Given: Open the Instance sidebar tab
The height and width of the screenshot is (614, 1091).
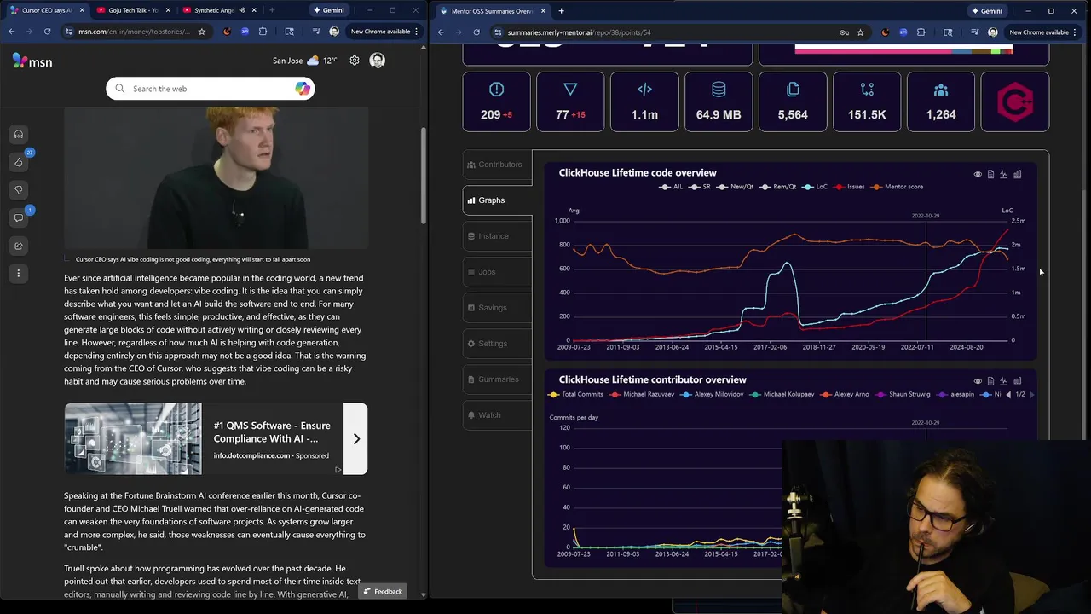Looking at the screenshot, I should (497, 236).
